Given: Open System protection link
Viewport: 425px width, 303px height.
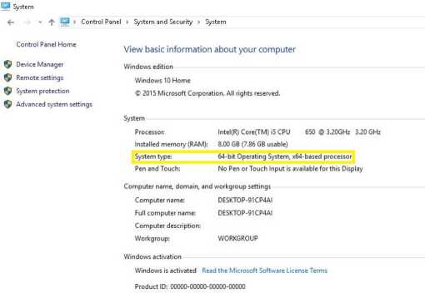Looking at the screenshot, I should pyautogui.click(x=42, y=91).
